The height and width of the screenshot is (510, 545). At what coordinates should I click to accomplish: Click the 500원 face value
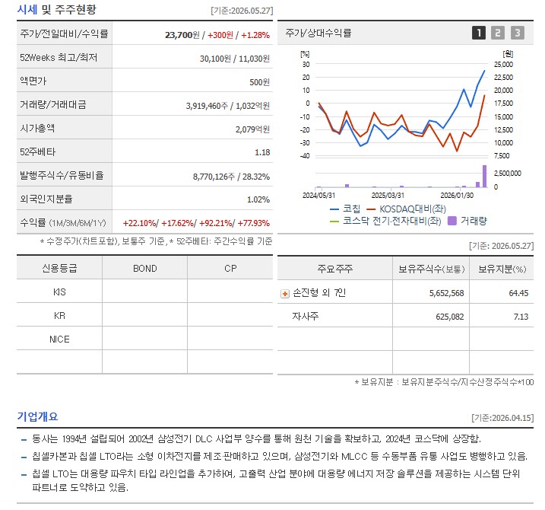click(x=260, y=82)
